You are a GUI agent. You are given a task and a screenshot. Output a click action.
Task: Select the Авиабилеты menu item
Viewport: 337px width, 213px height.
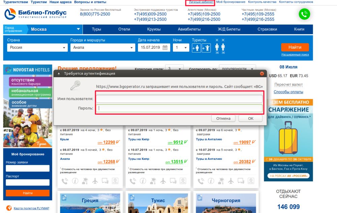[x=187, y=29]
